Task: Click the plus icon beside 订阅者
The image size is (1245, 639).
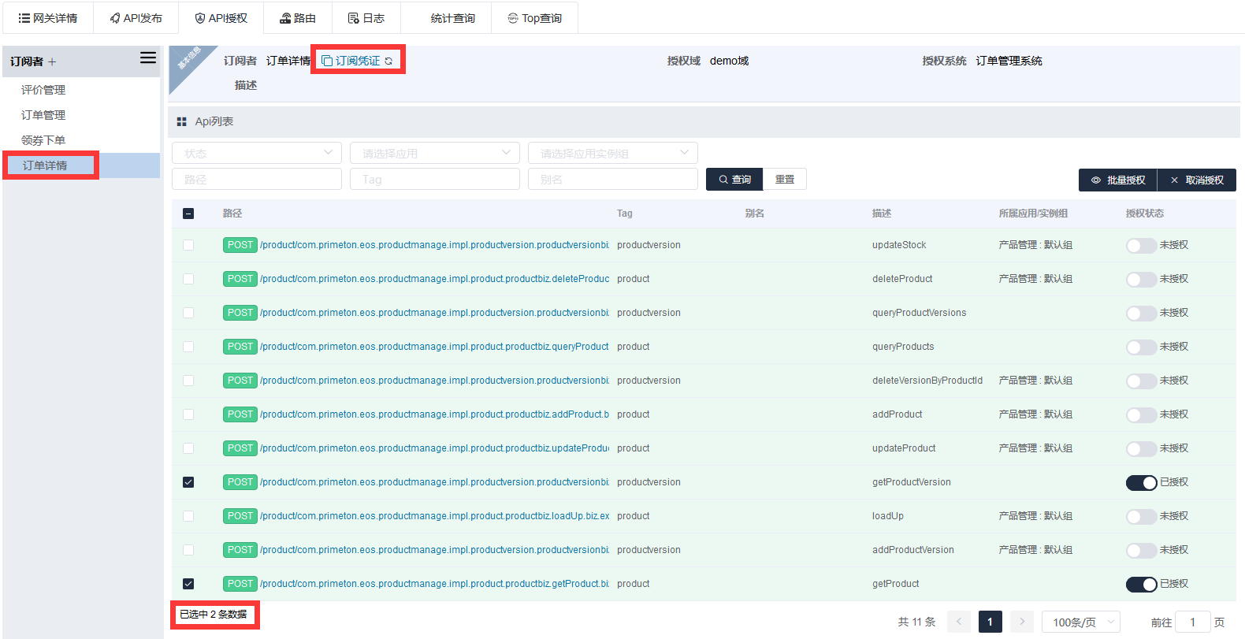Action: [52, 62]
